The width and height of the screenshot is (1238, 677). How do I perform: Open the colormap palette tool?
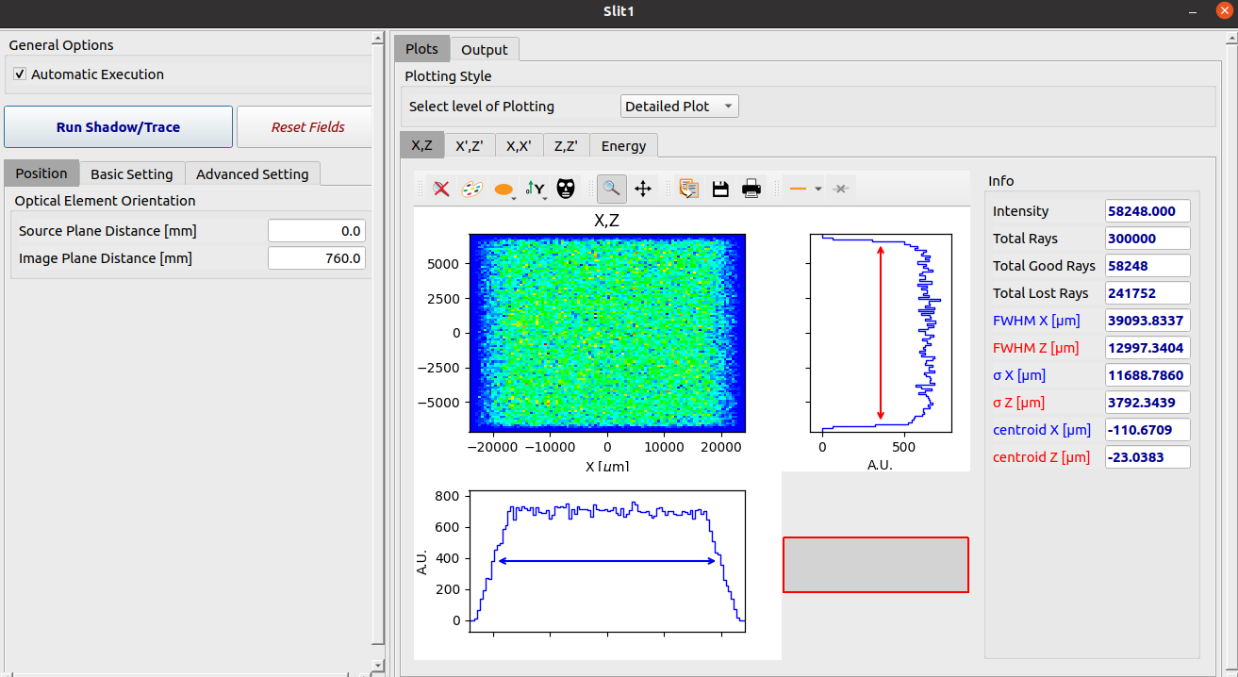click(x=471, y=190)
